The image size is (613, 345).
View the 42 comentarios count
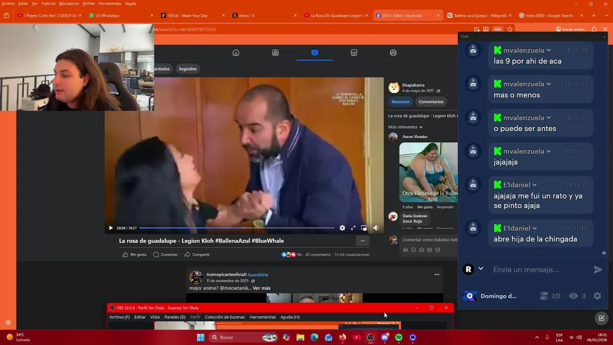pos(318,254)
